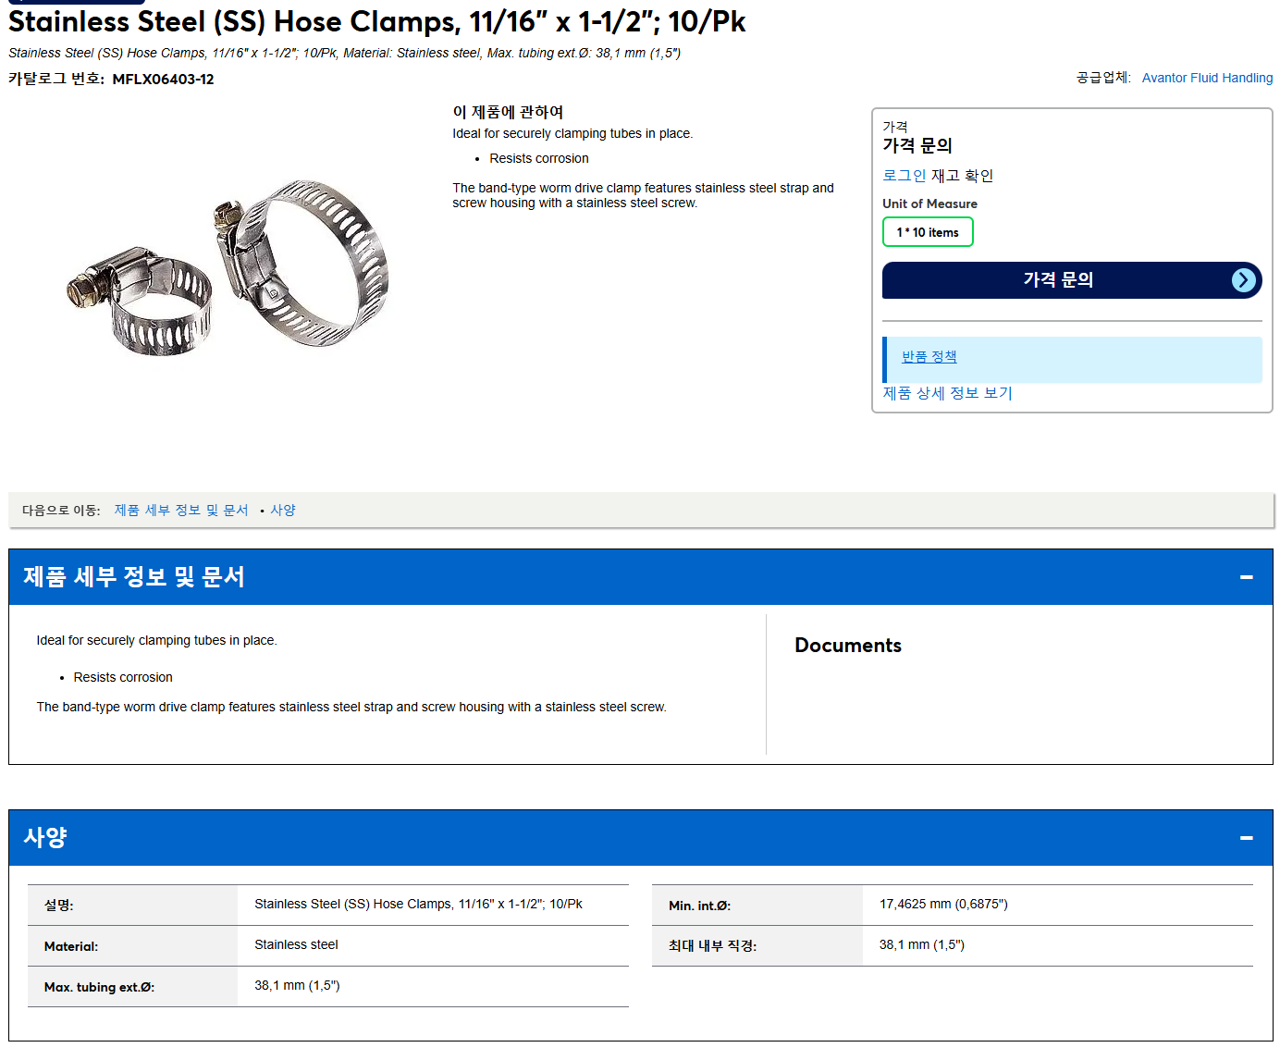Click the 로그인 link
The height and width of the screenshot is (1060, 1280).
904,176
